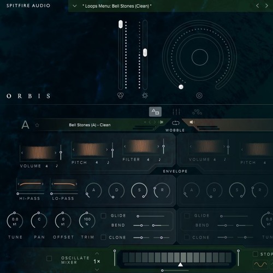The height and width of the screenshot is (273, 273).
Task: Enable the CLONE checkbox for layer A
Action: [x=103, y=238]
